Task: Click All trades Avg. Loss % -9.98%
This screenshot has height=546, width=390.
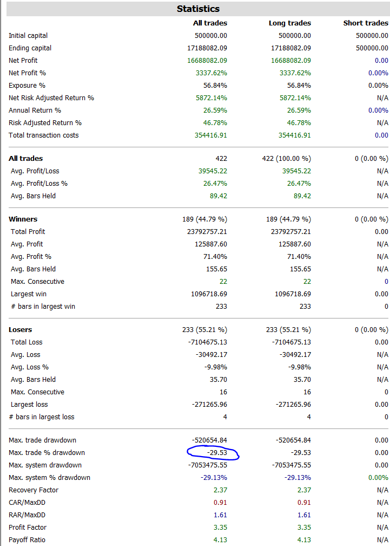Action: [216, 367]
